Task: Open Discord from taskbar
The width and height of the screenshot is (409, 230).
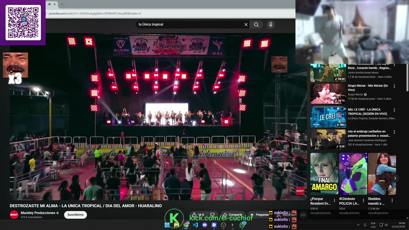Action: [x=205, y=225]
